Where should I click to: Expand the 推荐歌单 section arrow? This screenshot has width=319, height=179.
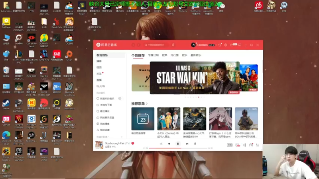[x=147, y=104]
